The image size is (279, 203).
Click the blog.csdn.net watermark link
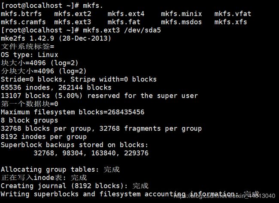(x=224, y=196)
